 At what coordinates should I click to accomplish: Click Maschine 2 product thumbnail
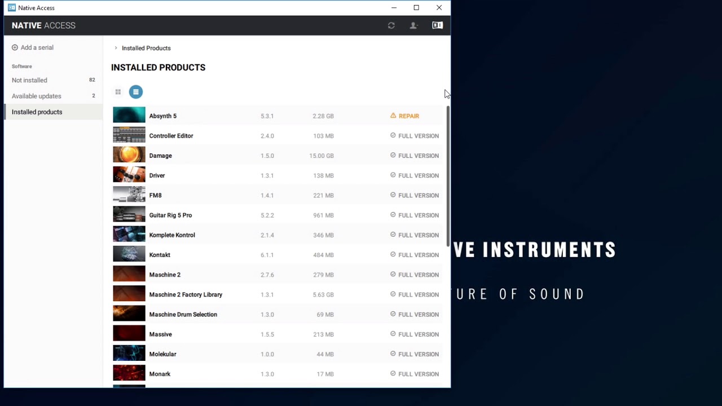pyautogui.click(x=129, y=274)
